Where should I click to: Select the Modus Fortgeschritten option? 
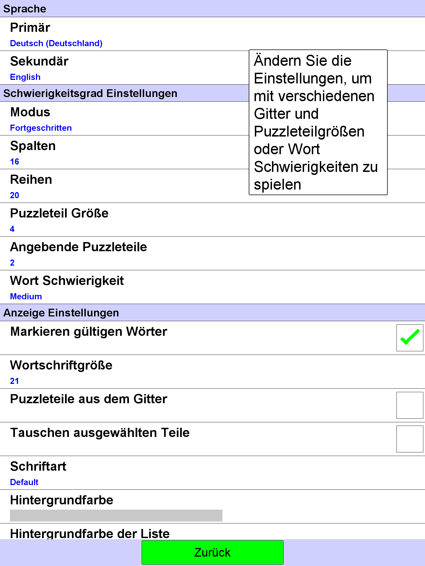click(125, 119)
